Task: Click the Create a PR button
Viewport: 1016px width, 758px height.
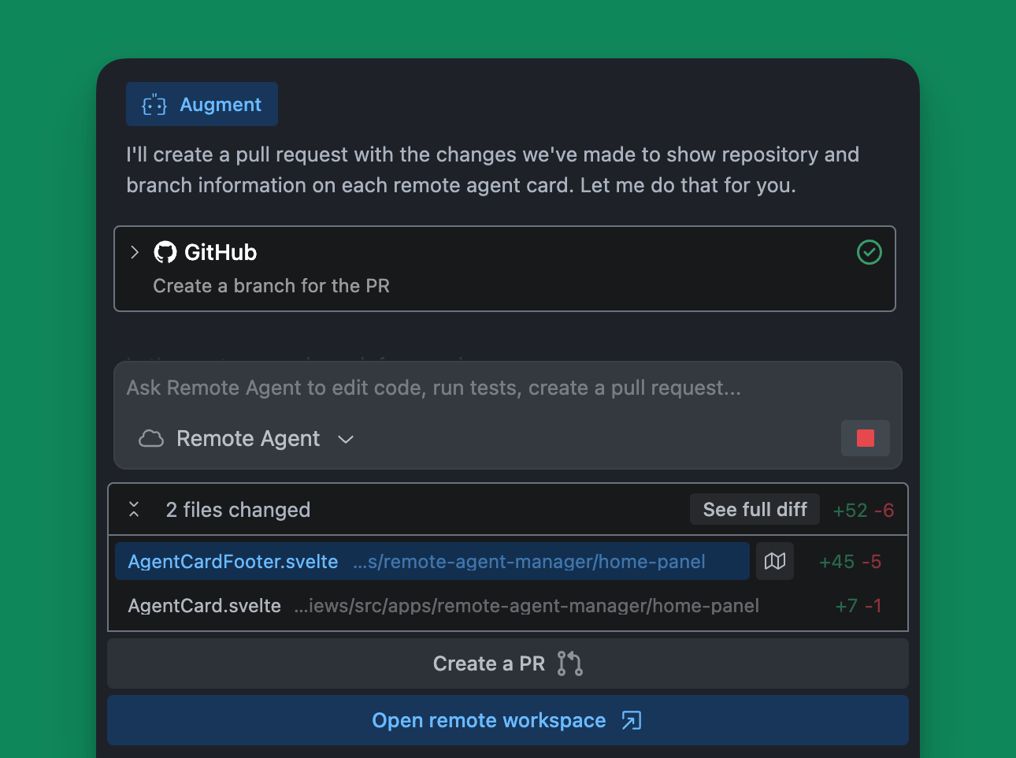Action: 507,663
